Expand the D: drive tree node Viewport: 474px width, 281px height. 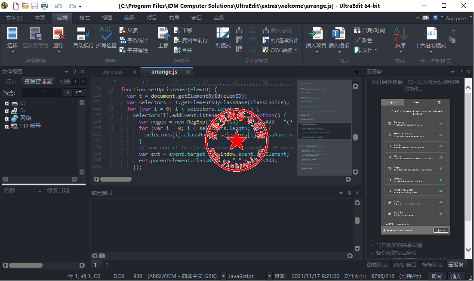click(x=6, y=111)
